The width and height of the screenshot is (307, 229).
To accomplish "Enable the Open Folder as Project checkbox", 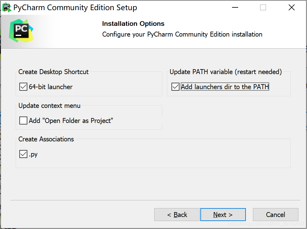I will (23, 120).
